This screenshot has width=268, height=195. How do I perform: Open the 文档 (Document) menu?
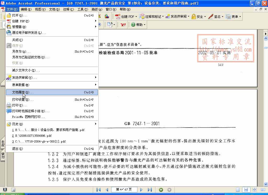(x=54, y=9)
